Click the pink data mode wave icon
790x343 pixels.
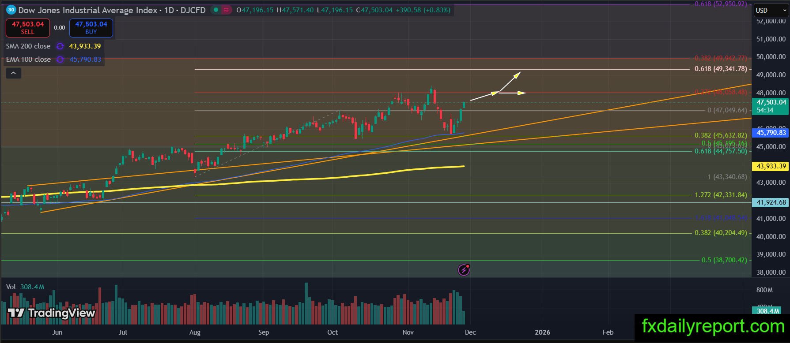pyautogui.click(x=227, y=10)
